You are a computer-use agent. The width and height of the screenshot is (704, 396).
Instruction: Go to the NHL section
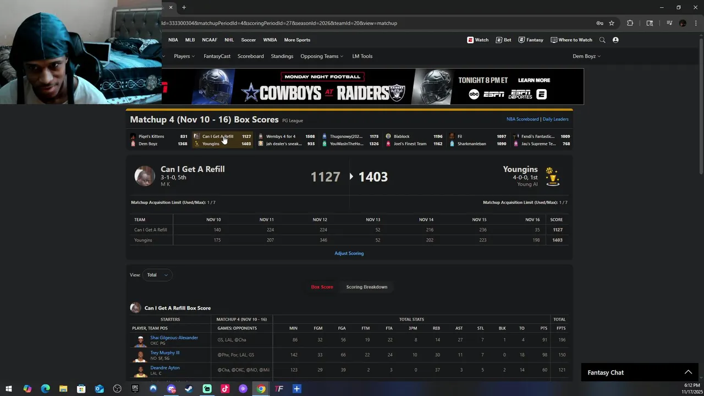coord(229,40)
